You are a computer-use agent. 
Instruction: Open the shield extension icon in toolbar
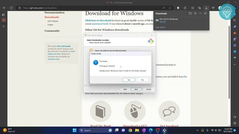(x=178, y=8)
